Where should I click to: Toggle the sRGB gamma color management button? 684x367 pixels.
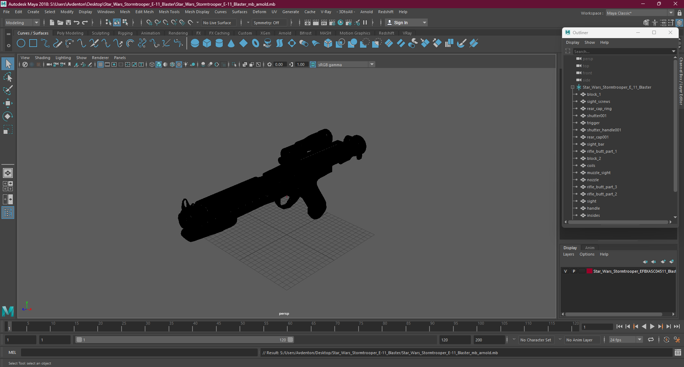313,64
